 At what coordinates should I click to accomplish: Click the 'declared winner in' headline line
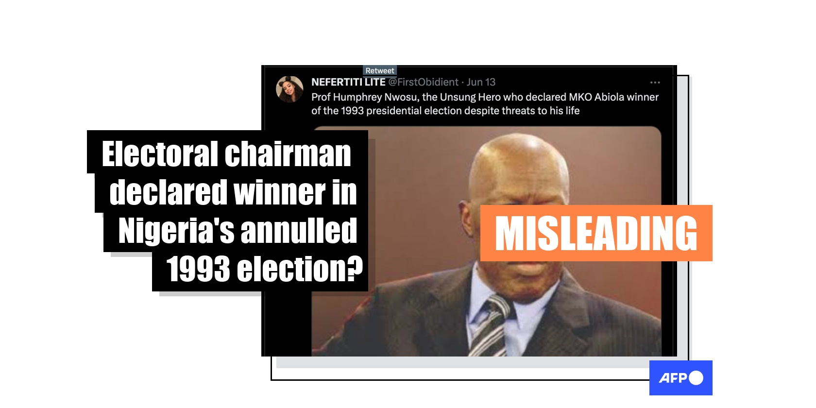(x=233, y=192)
